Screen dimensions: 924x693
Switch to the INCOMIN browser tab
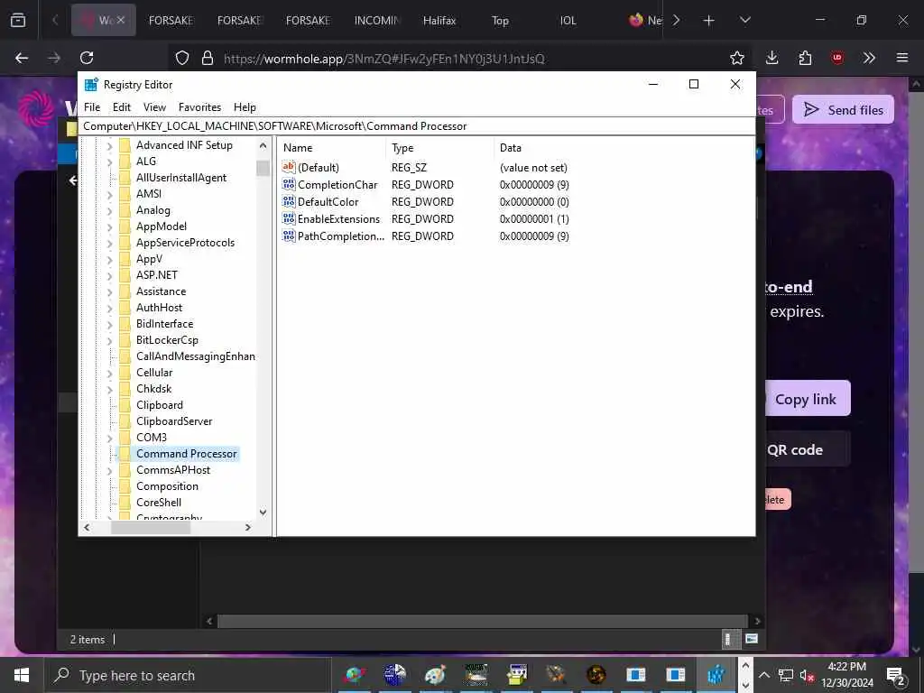coord(376,21)
